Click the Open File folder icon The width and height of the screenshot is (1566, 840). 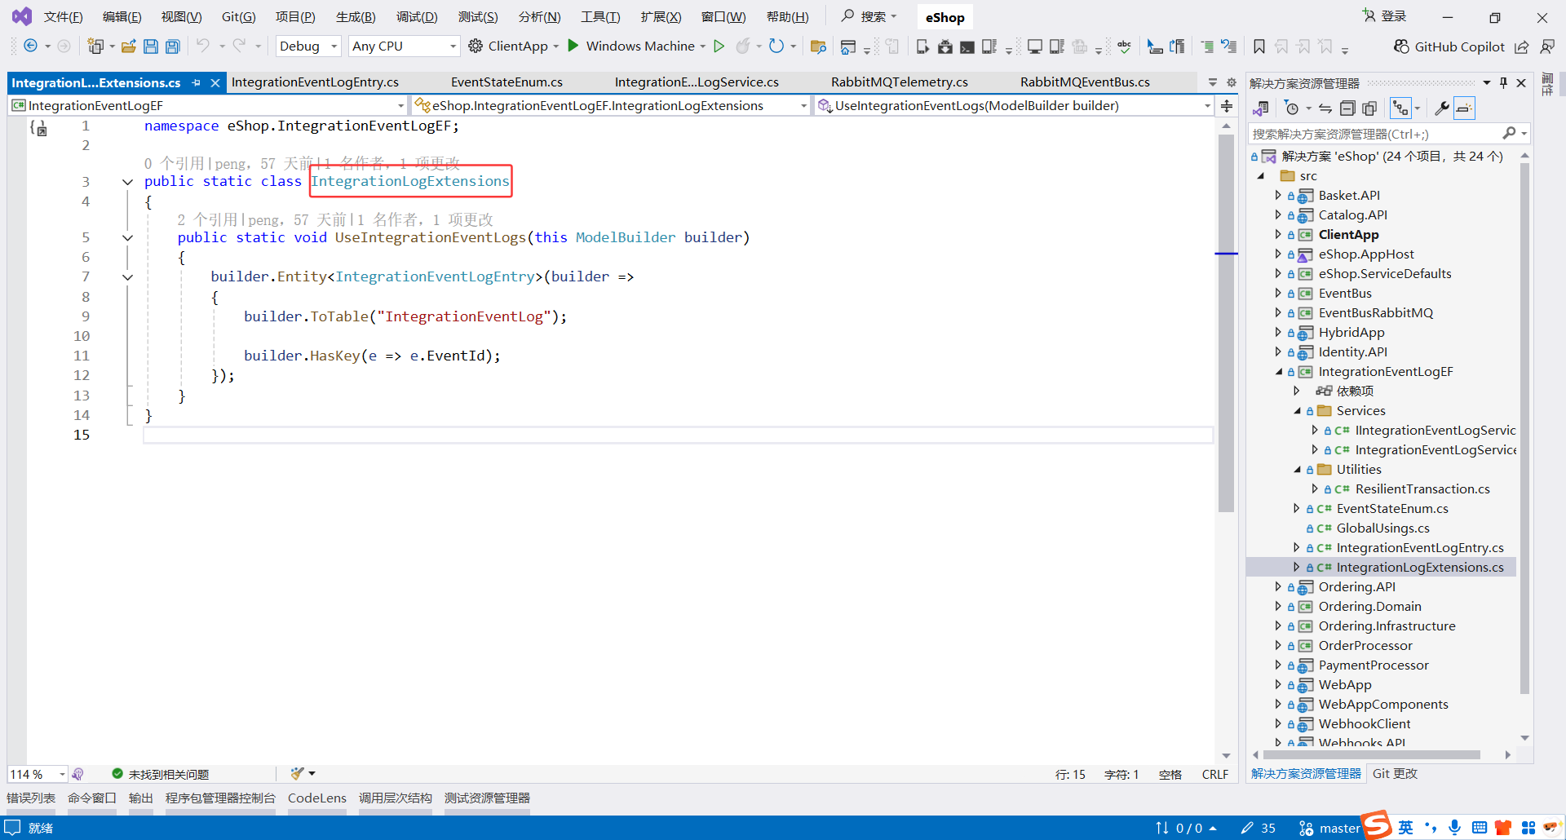128,46
